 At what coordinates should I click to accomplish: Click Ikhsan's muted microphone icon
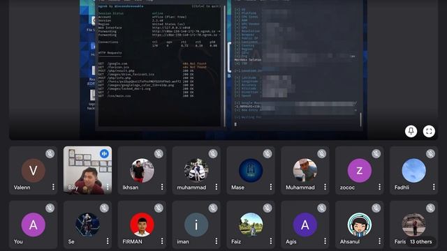click(159, 154)
